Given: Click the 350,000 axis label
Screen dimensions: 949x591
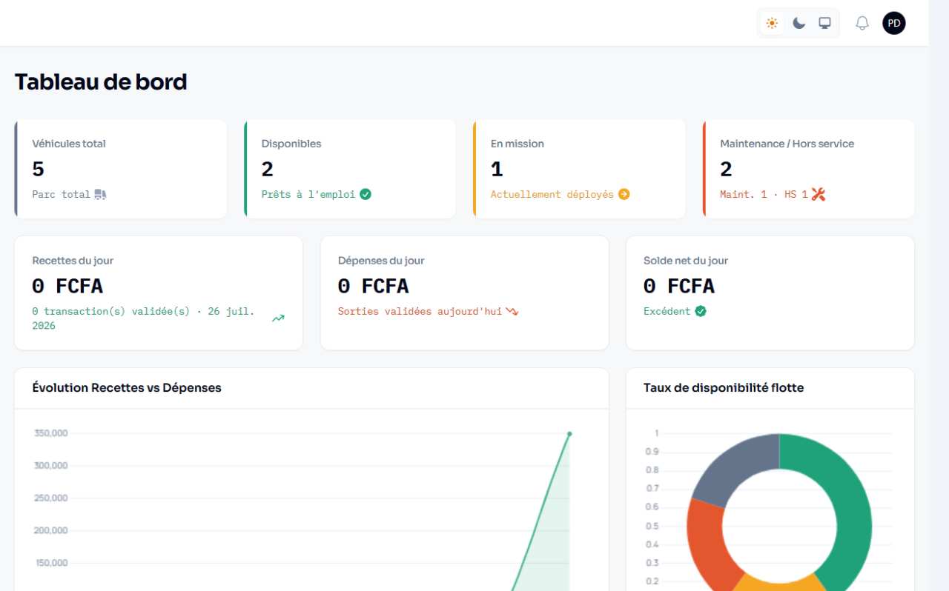Looking at the screenshot, I should coord(51,433).
